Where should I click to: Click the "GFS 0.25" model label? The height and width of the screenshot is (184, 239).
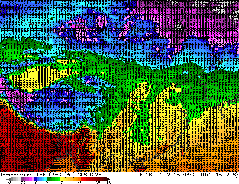[89, 175]
